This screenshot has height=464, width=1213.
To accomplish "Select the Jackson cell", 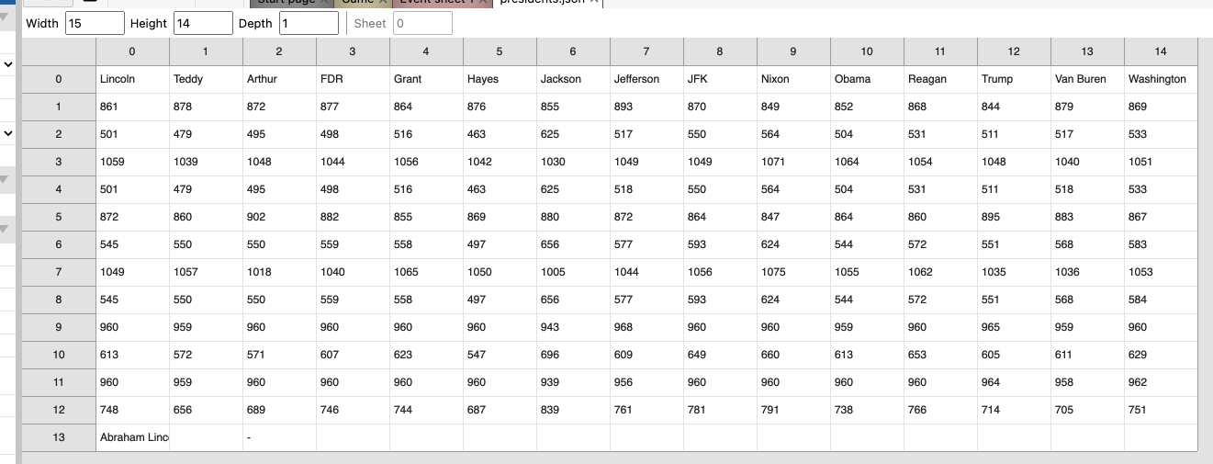I will pos(573,79).
